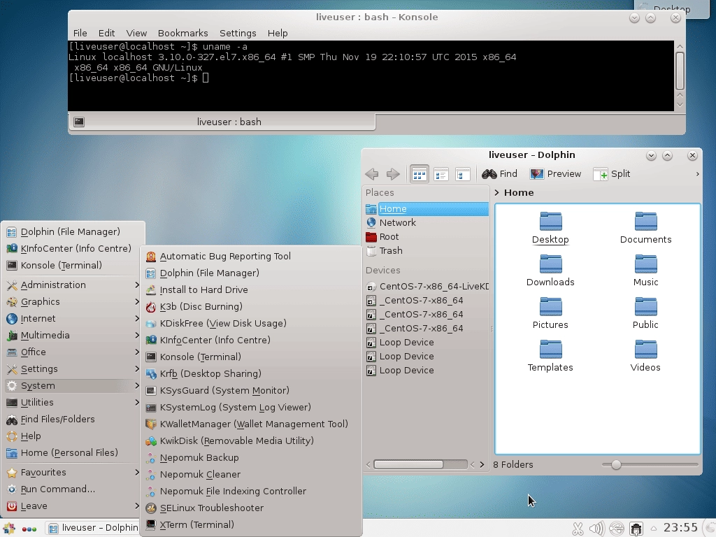This screenshot has height=537, width=716.
Task: Launch K3b (Disc Burning)
Action: coord(251,307)
